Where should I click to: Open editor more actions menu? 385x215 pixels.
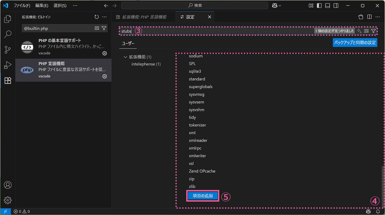(378, 17)
